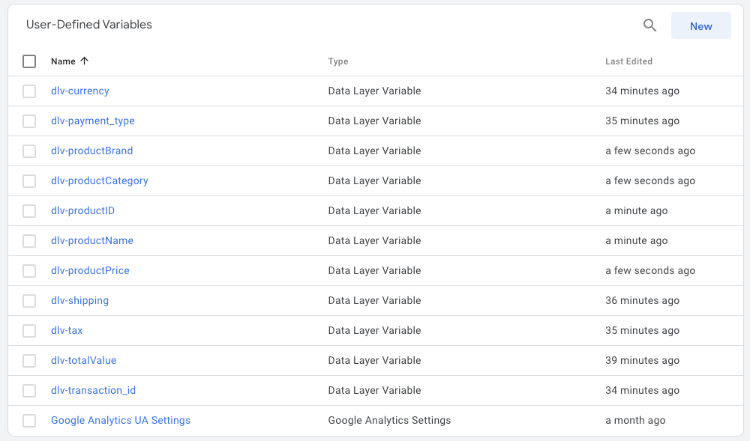Open the Google Analytics UA Settings variable
Image resolution: width=750 pixels, height=441 pixels.
121,420
